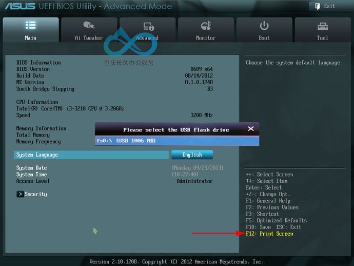Image resolution: width=354 pixels, height=266 pixels.
Task: Open the English language dropdown
Action: point(192,155)
